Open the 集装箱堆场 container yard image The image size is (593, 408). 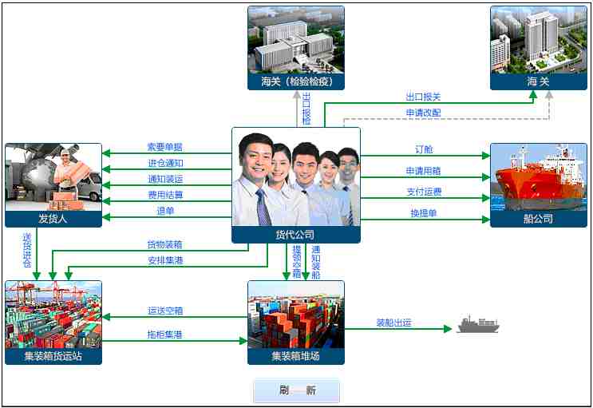pyautogui.click(x=296, y=315)
